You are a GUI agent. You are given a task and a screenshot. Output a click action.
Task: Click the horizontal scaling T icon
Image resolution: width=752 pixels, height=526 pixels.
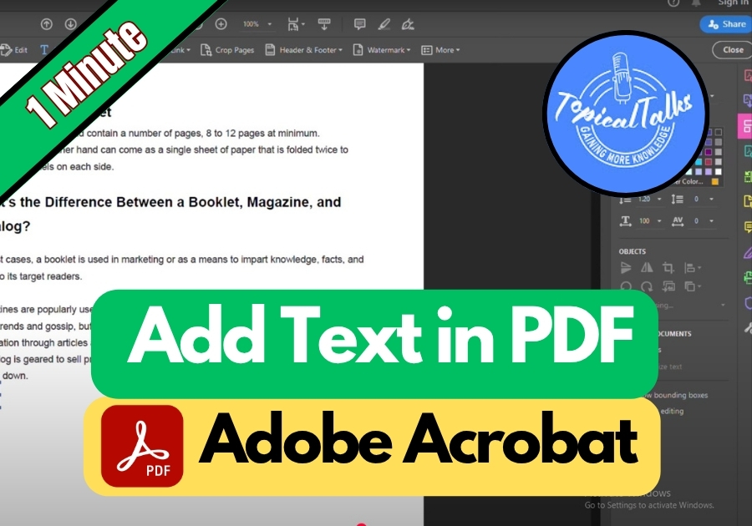[625, 221]
